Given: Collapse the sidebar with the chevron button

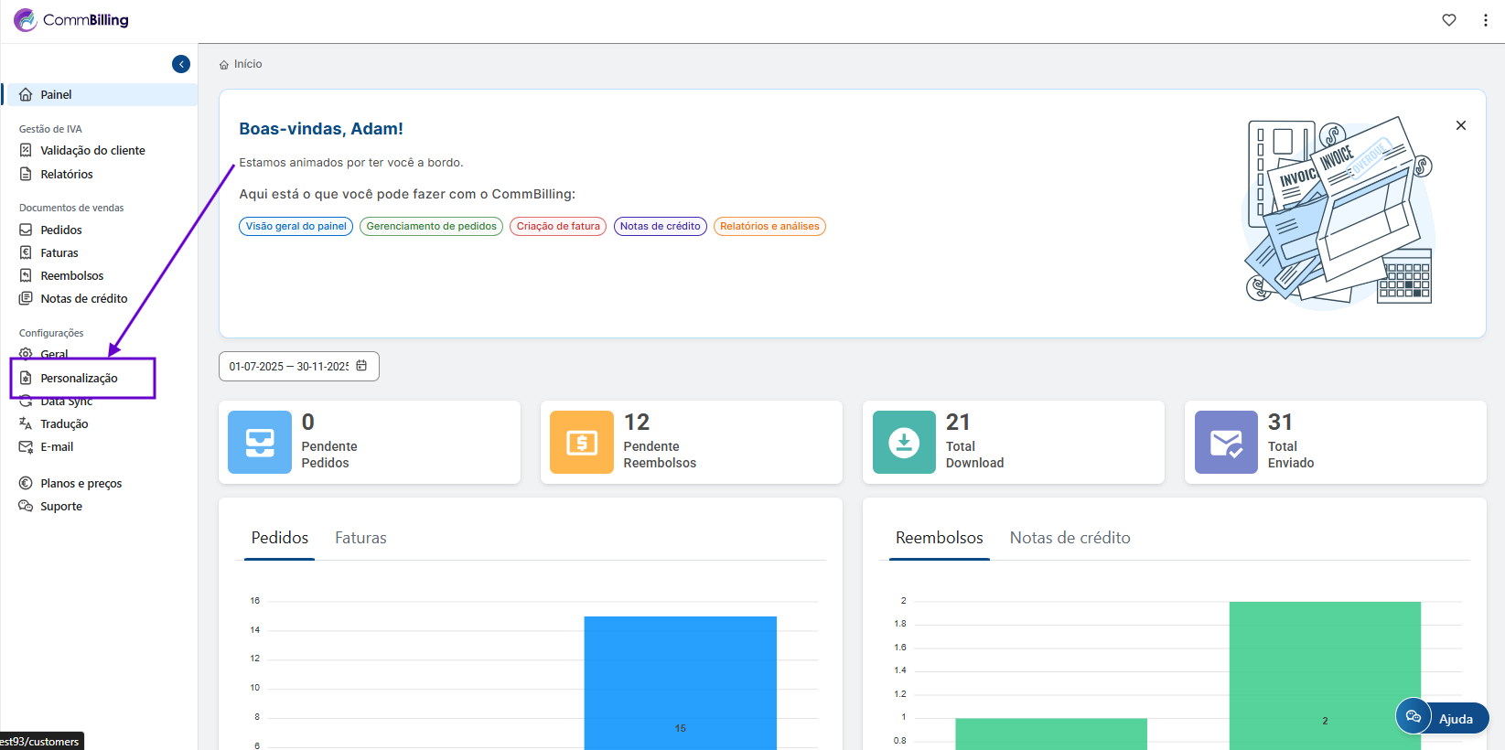Looking at the screenshot, I should point(181,64).
